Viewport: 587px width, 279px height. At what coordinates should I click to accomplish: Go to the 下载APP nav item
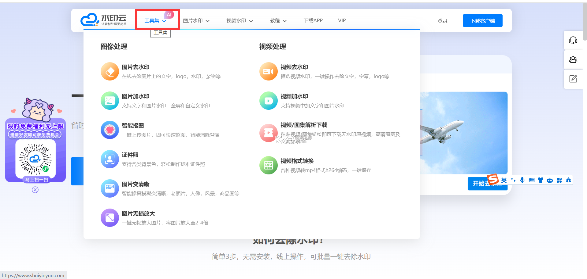(x=313, y=21)
